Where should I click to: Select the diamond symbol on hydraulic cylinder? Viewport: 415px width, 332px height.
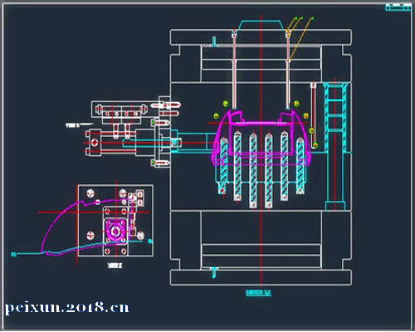(x=95, y=143)
